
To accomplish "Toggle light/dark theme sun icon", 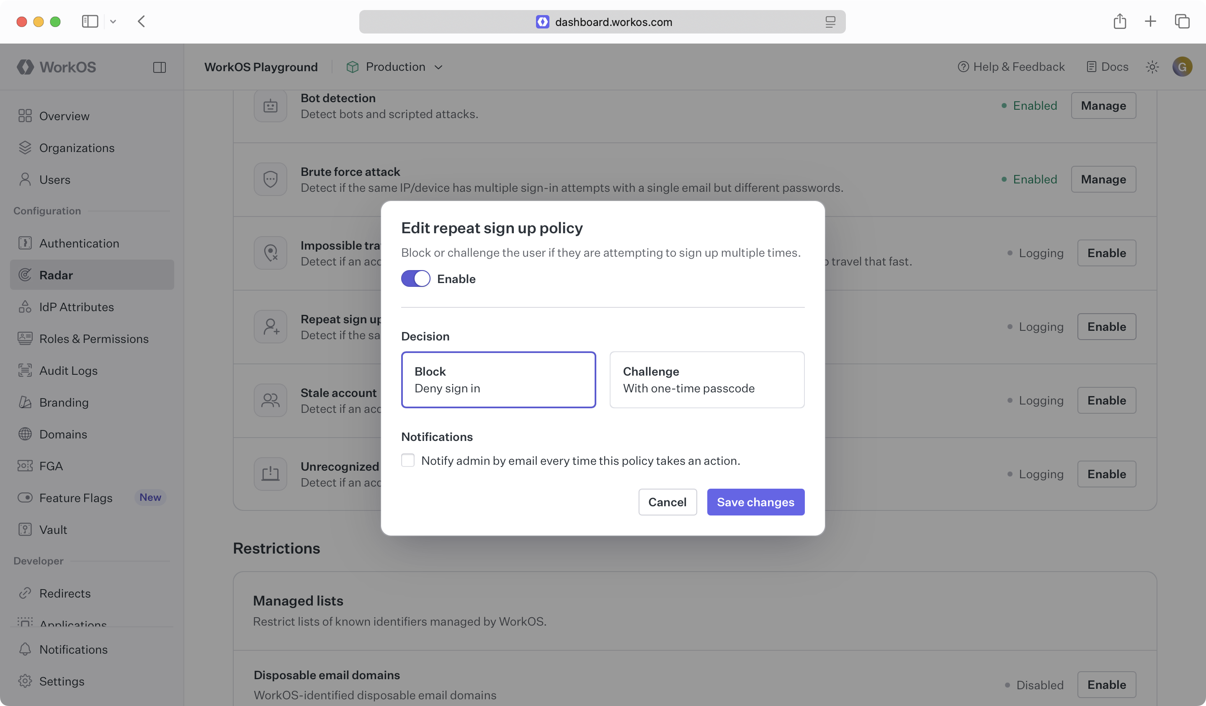I will tap(1152, 67).
